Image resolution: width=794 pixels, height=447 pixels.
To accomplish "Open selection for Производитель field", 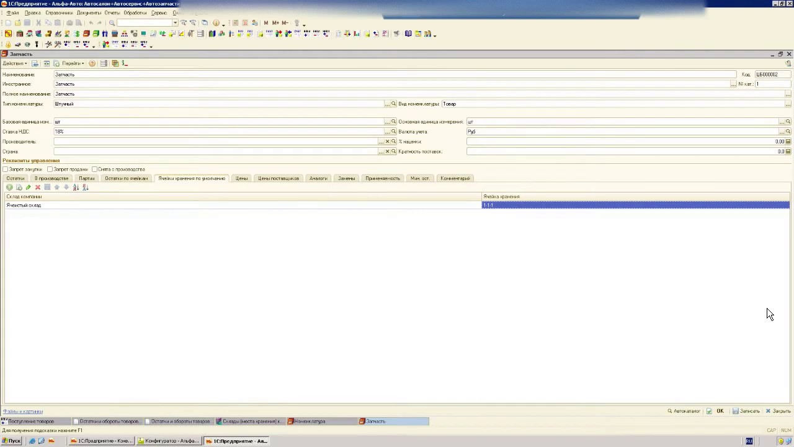I will 381,142.
